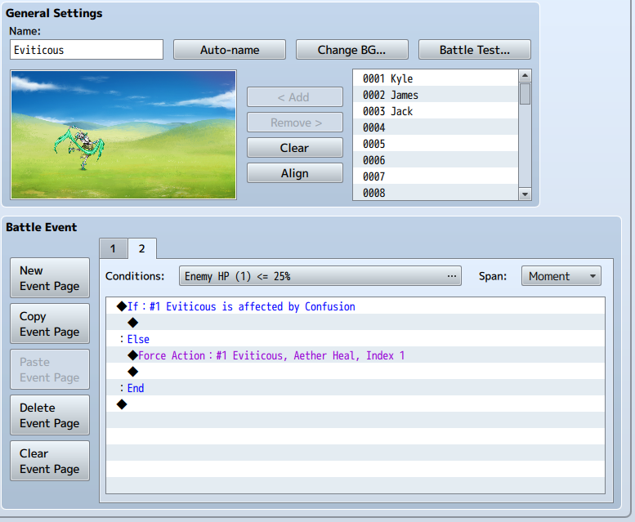
Task: Select enemy 0001 Kyle in the list
Action: 436,78
